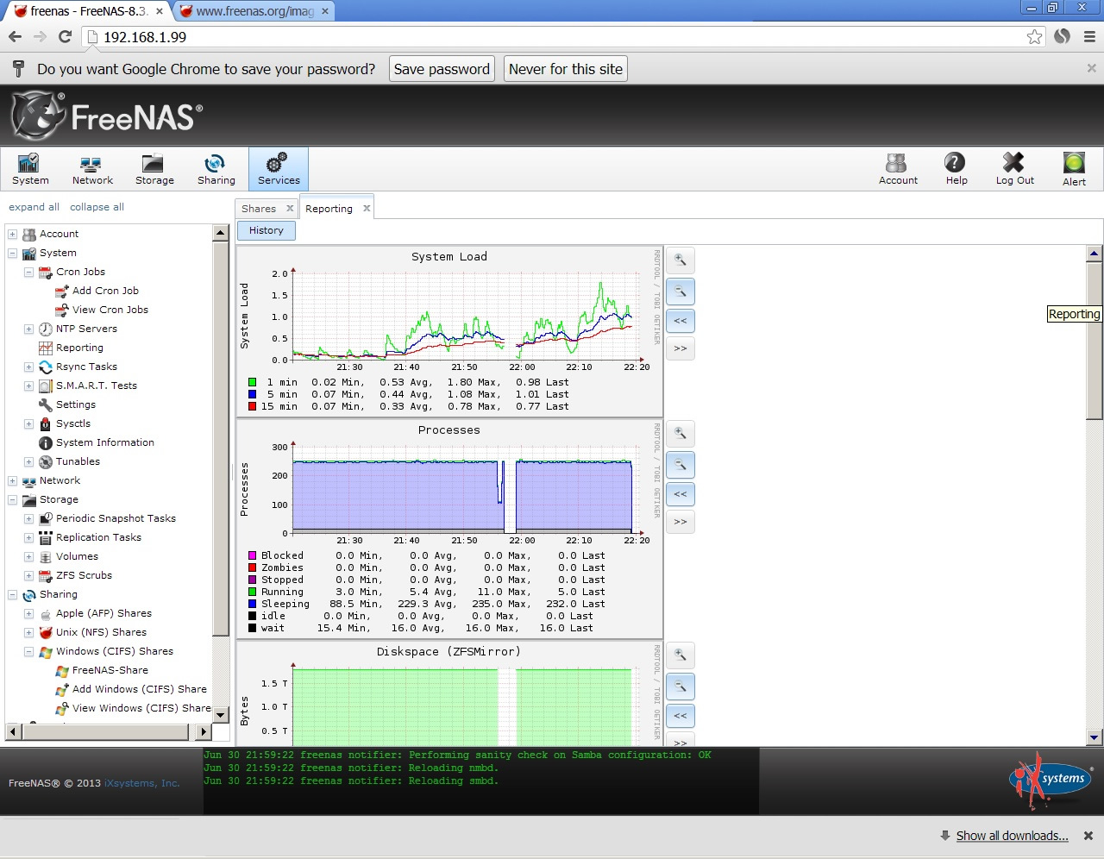Switch to the Shares tab

pyautogui.click(x=259, y=209)
